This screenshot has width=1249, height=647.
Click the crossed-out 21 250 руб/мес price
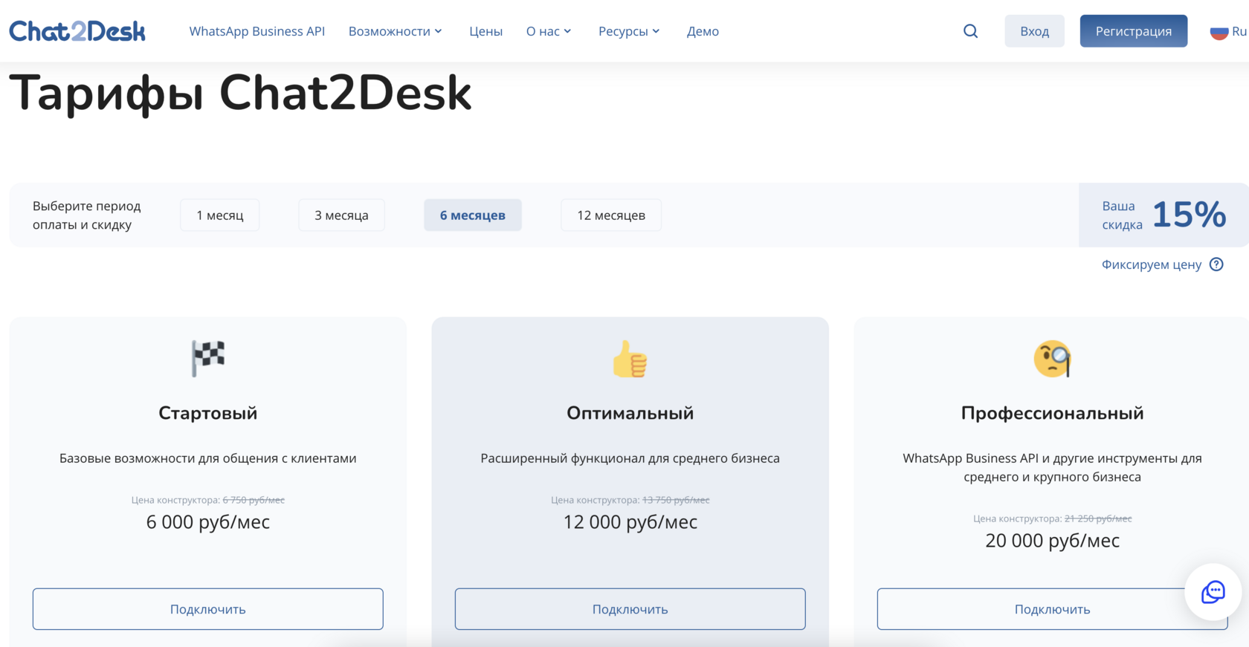[x=1098, y=518]
